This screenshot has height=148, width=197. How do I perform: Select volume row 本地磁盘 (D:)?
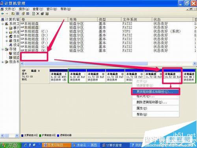34,35
